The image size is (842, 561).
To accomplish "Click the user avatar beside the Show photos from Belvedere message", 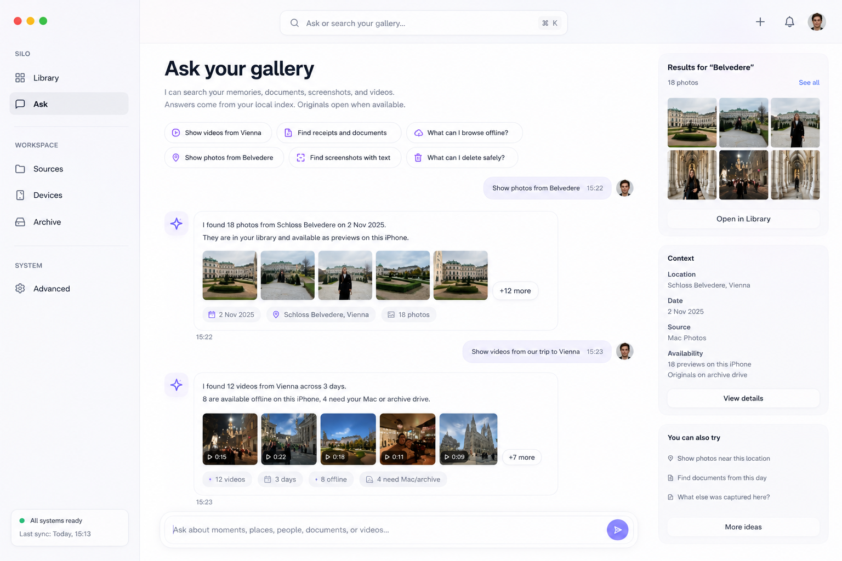I will (625, 188).
